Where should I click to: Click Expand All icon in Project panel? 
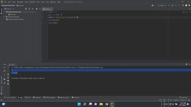click(x=29, y=9)
